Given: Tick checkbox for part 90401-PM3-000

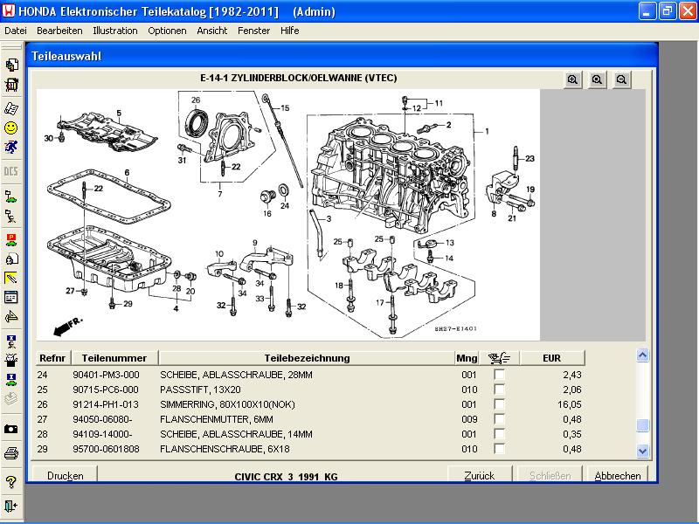Looking at the screenshot, I should click(x=499, y=375).
